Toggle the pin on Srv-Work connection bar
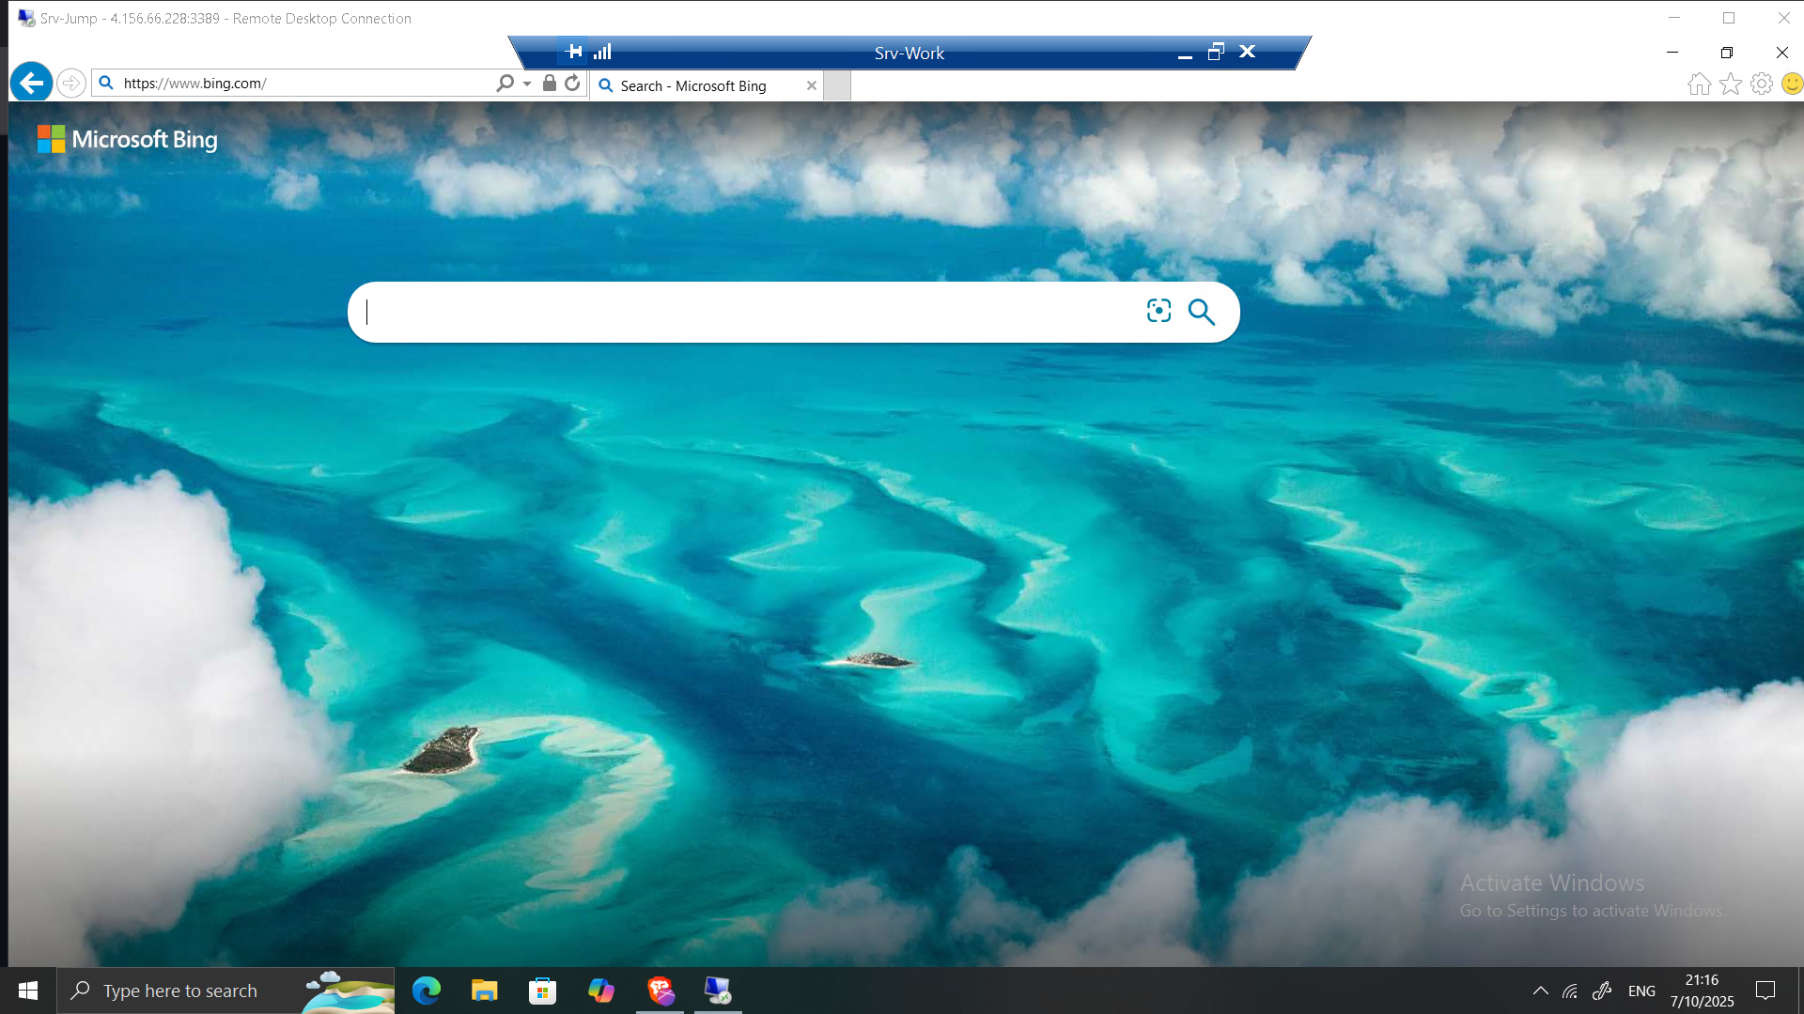 [x=574, y=52]
